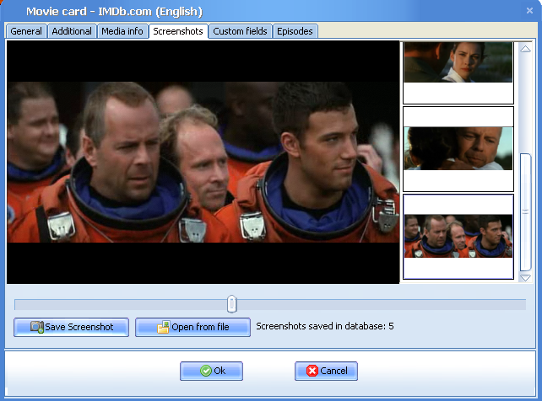
Task: Select the thumbnail of woman in white
Action: pos(458,72)
